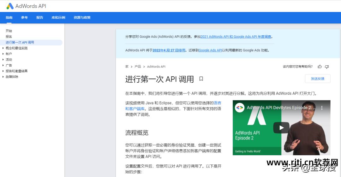Open the Google Ads API migration link
Image resolution: width=341 pixels, height=177 pixels.
pyautogui.click(x=210, y=50)
